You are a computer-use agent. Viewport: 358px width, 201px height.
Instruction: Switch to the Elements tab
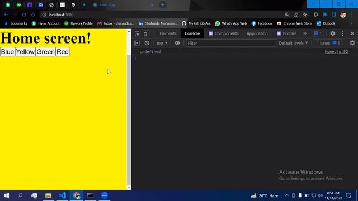(168, 33)
